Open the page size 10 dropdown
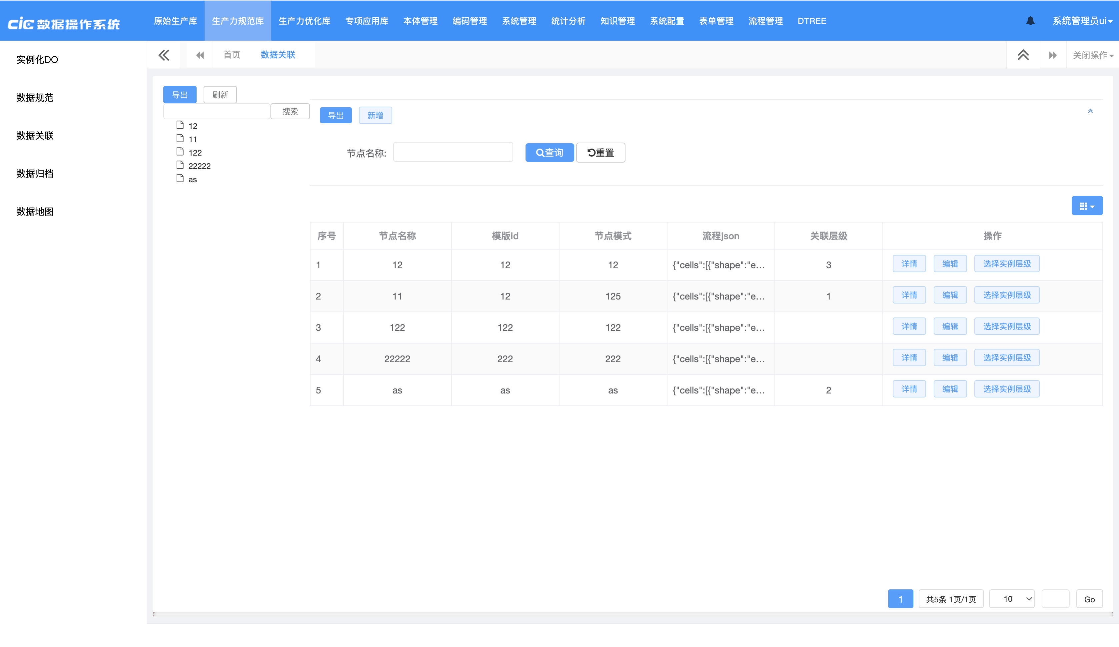 1012,599
